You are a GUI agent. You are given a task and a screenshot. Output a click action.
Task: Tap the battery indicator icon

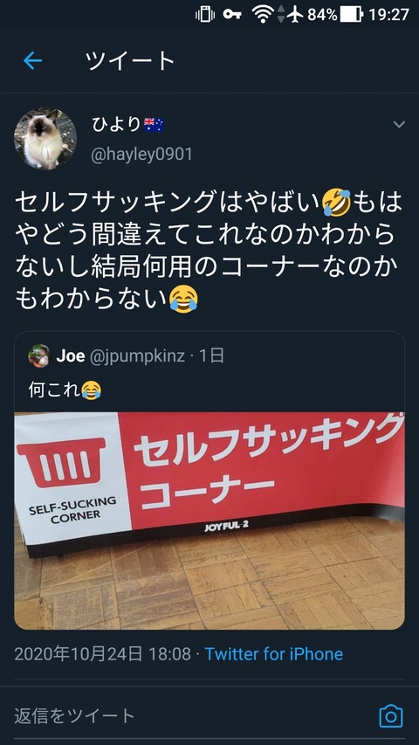[x=351, y=14]
